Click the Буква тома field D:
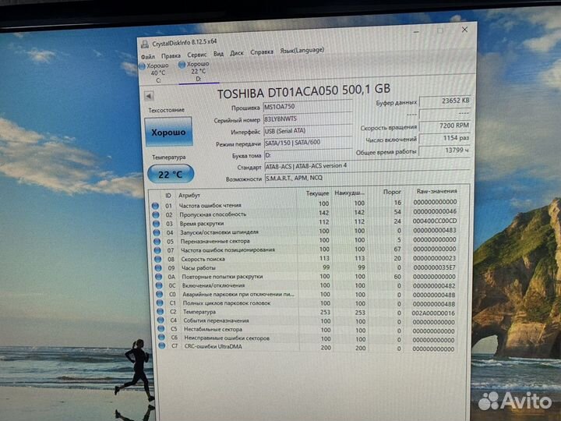Viewport: 561px width, 421px height. [x=309, y=154]
